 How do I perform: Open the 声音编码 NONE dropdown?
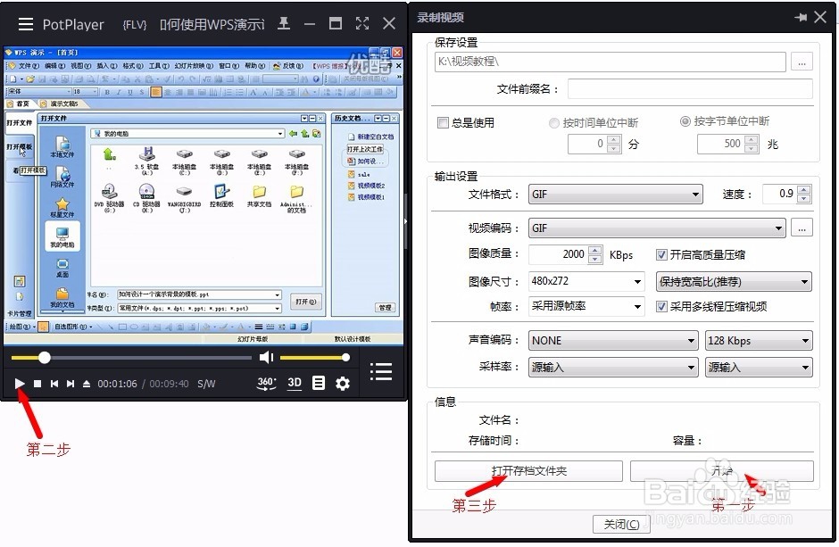(x=613, y=341)
